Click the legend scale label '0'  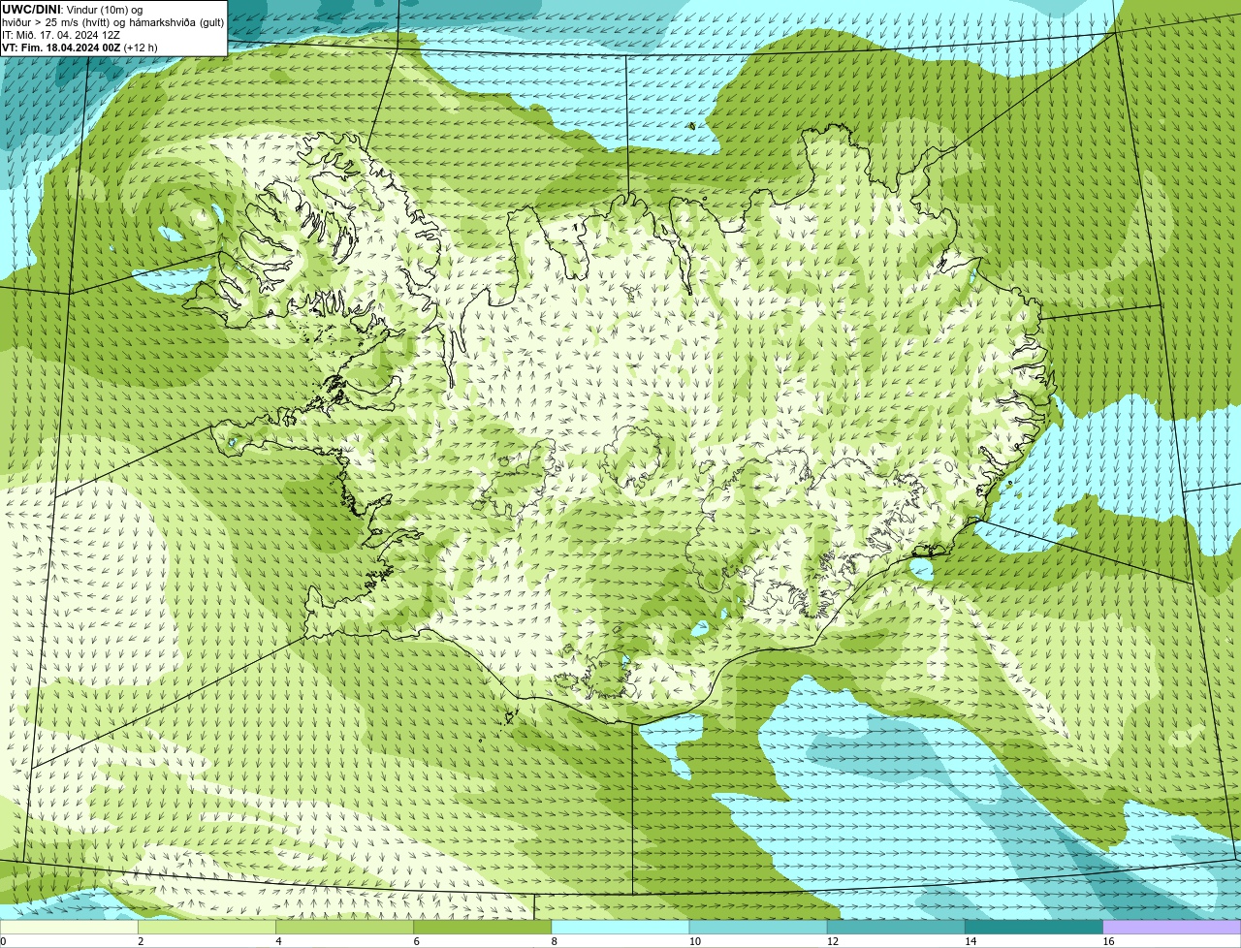click(x=4, y=941)
